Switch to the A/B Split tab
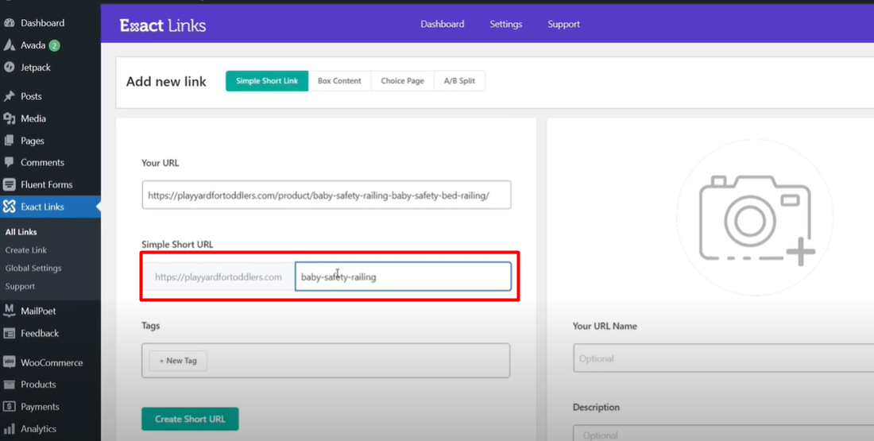Image resolution: width=874 pixels, height=441 pixels. click(459, 81)
